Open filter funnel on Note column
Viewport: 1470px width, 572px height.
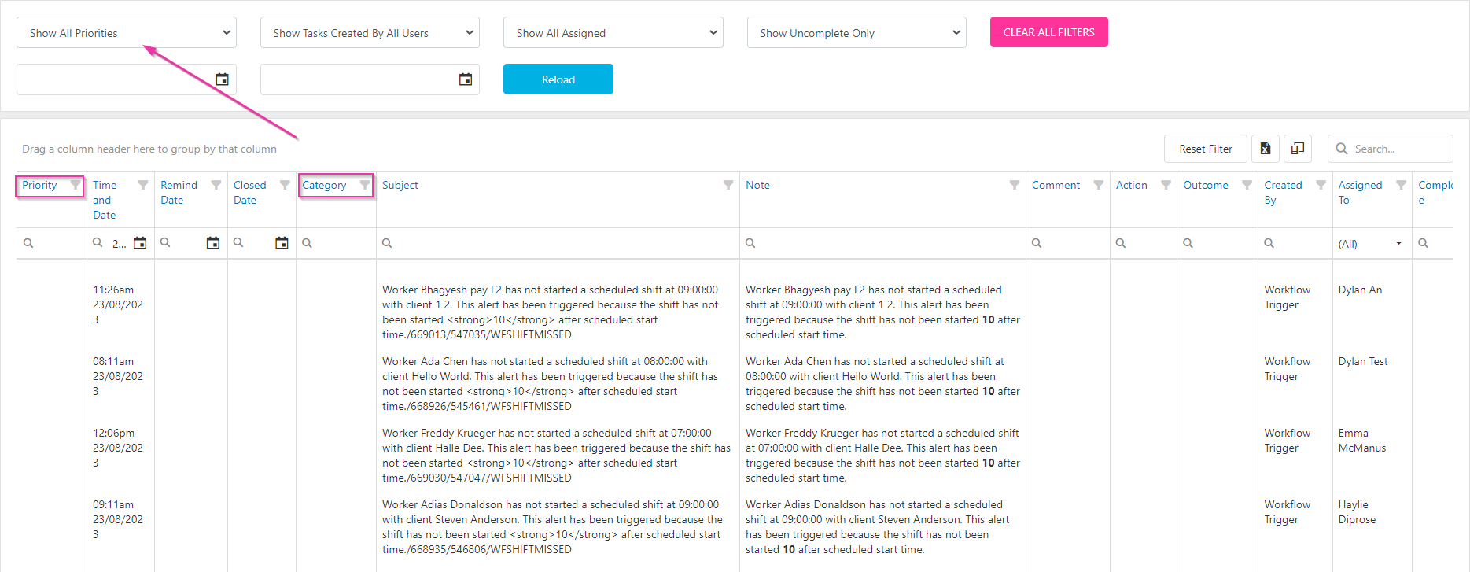click(x=1015, y=185)
